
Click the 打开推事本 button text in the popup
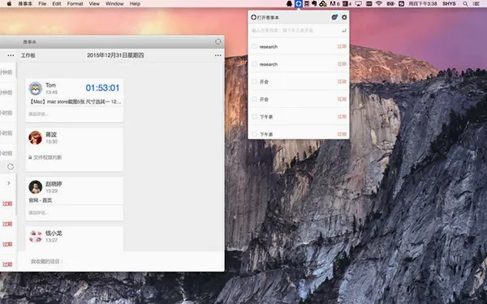pyautogui.click(x=268, y=18)
